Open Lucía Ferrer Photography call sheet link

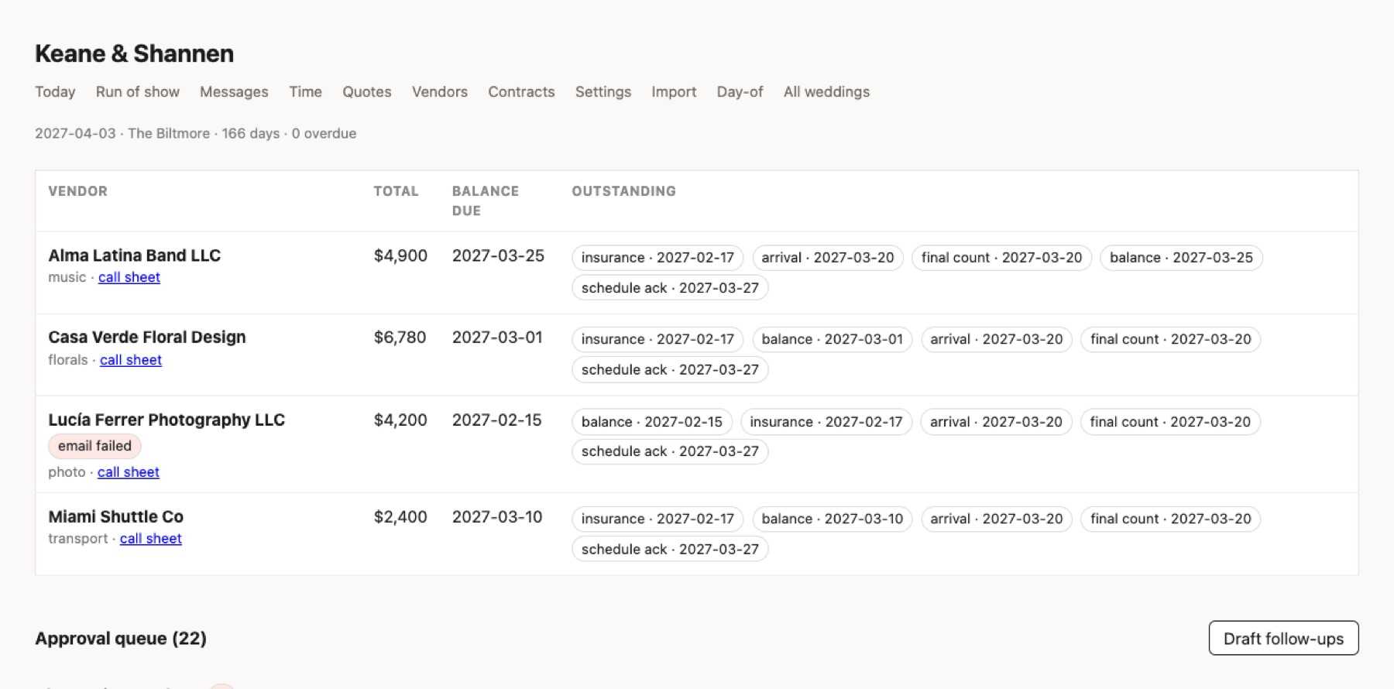(x=129, y=472)
